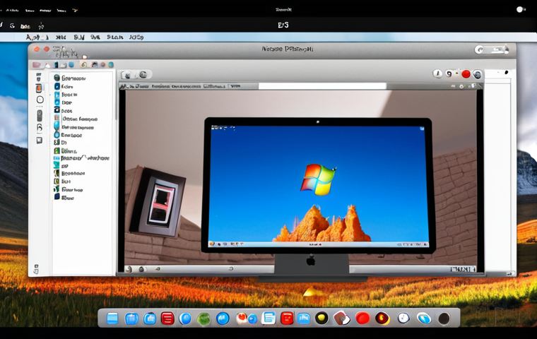Open the dark red Dock icon with yellow swirl

382,318
